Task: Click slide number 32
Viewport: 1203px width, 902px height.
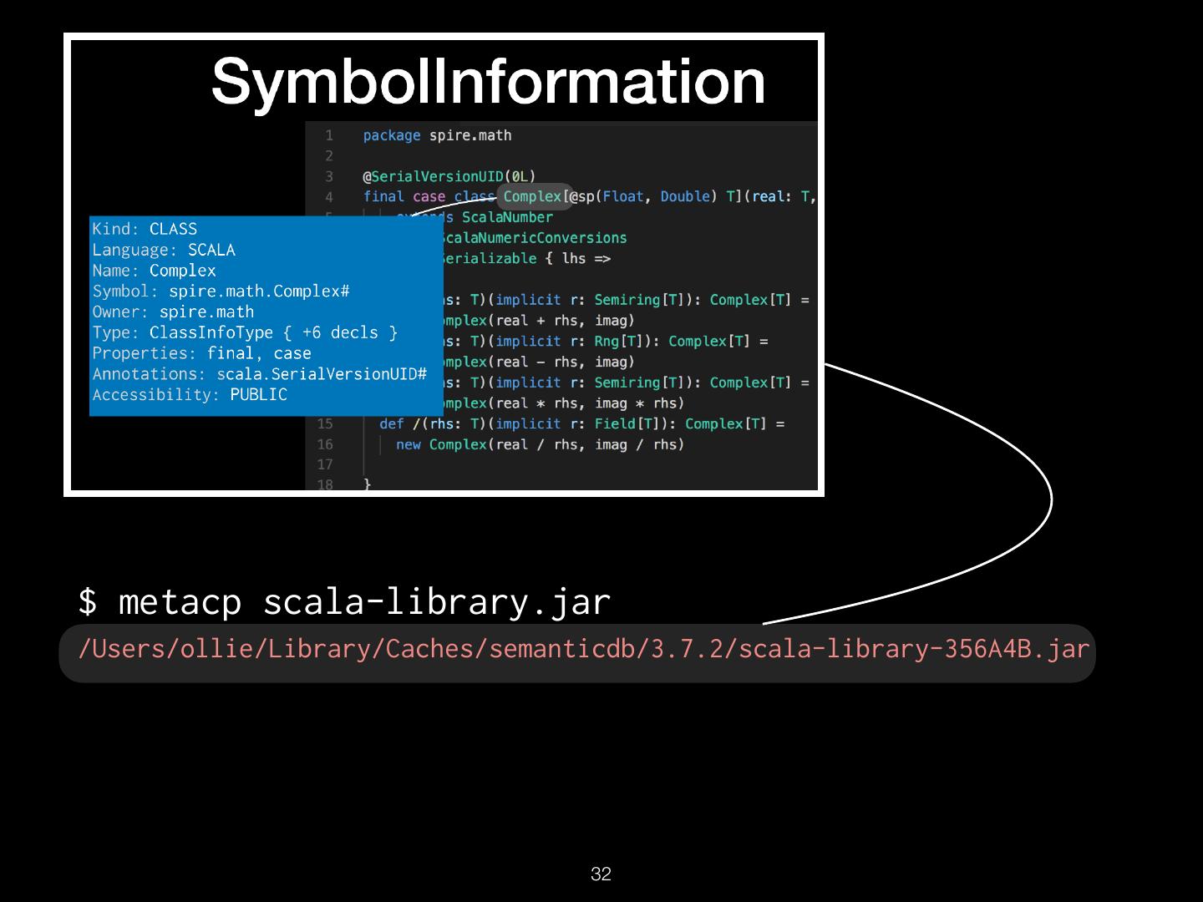Action: click(x=601, y=874)
